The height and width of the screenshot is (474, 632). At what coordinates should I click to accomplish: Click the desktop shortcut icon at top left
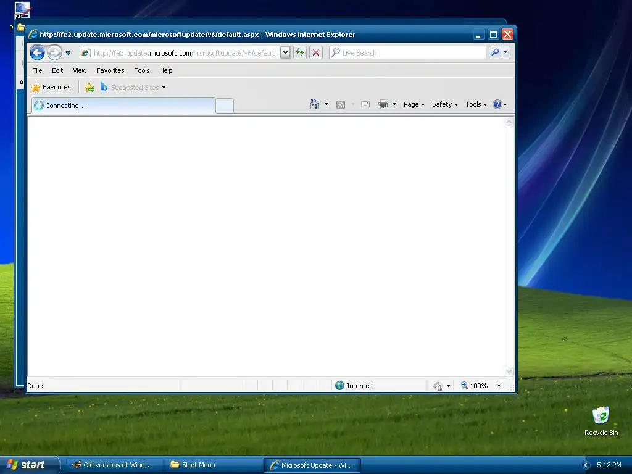click(x=22, y=10)
